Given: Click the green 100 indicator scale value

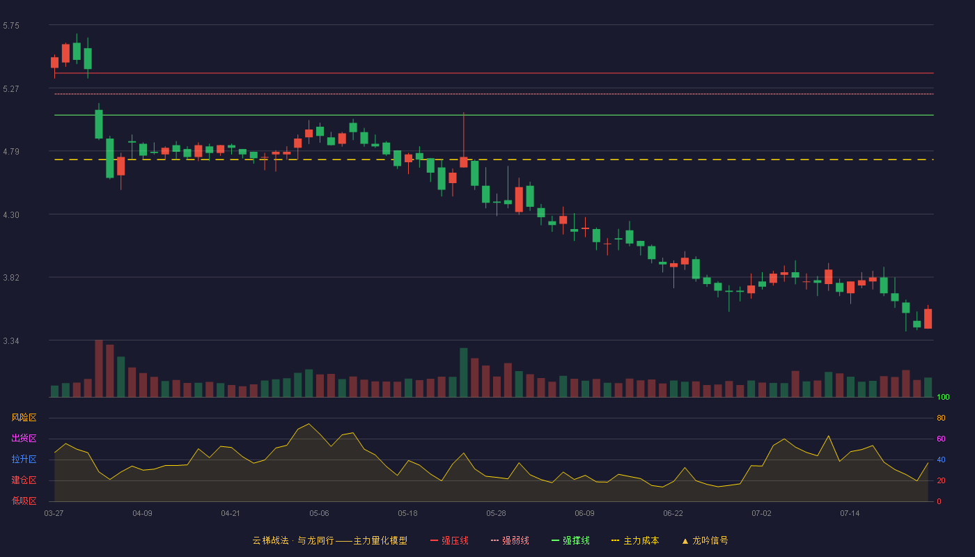Looking at the screenshot, I should coord(943,397).
